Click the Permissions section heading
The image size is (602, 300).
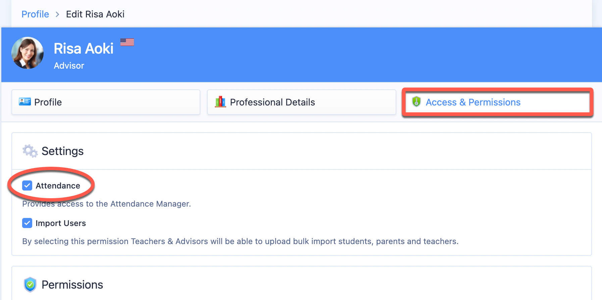click(72, 285)
